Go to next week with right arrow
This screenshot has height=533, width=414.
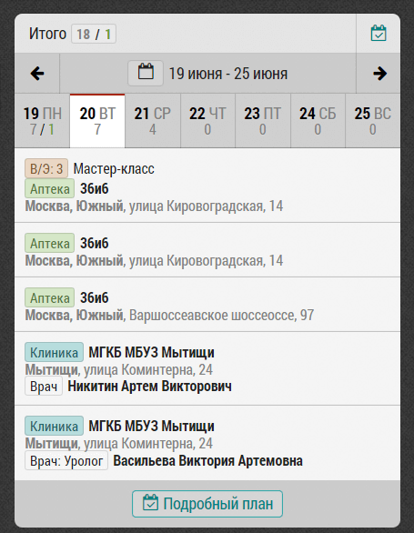(379, 74)
